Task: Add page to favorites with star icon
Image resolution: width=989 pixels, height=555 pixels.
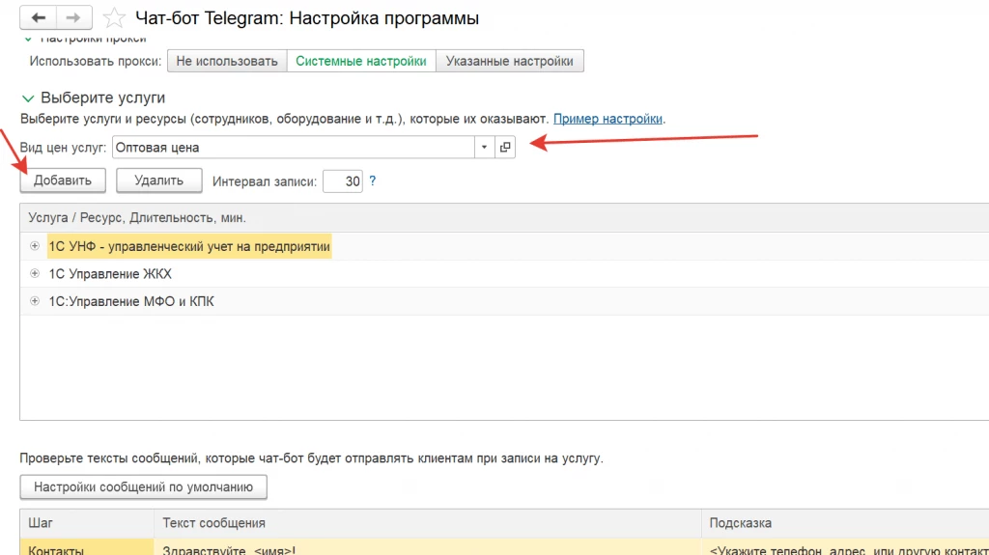Action: tap(114, 17)
